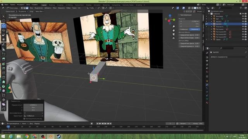Click the Локально button in Transform panel
The width and height of the screenshot is (248, 139).
pos(195,29)
